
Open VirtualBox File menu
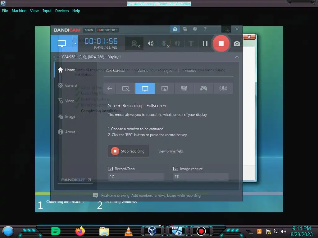[x=5, y=11]
